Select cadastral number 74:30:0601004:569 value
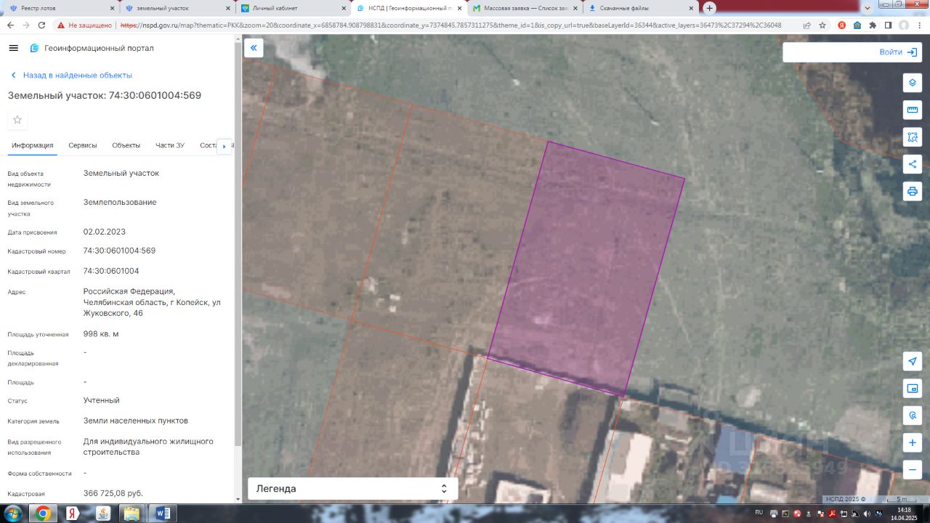This screenshot has width=930, height=523. click(x=119, y=251)
